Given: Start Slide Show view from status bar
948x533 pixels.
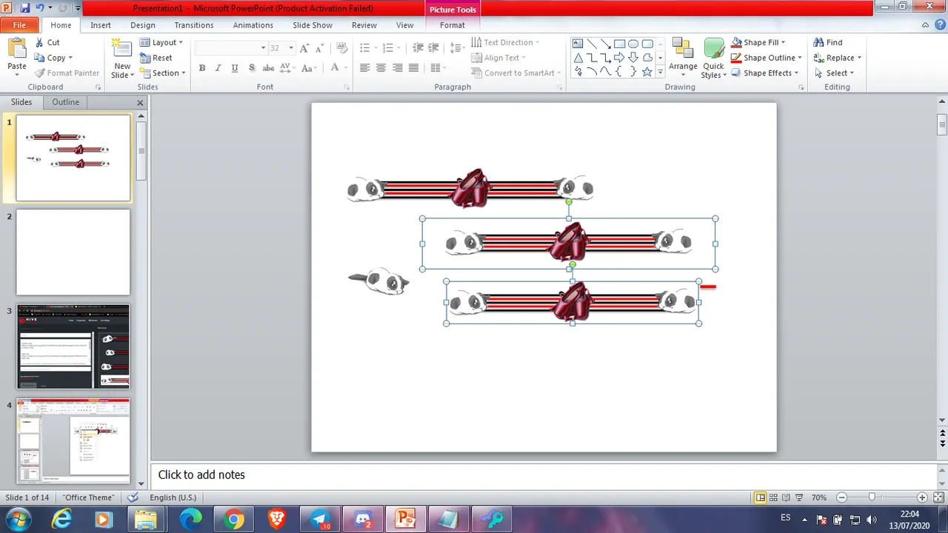Looking at the screenshot, I should [799, 497].
